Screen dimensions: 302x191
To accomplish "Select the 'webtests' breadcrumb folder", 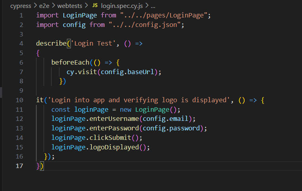I will click(x=70, y=6).
